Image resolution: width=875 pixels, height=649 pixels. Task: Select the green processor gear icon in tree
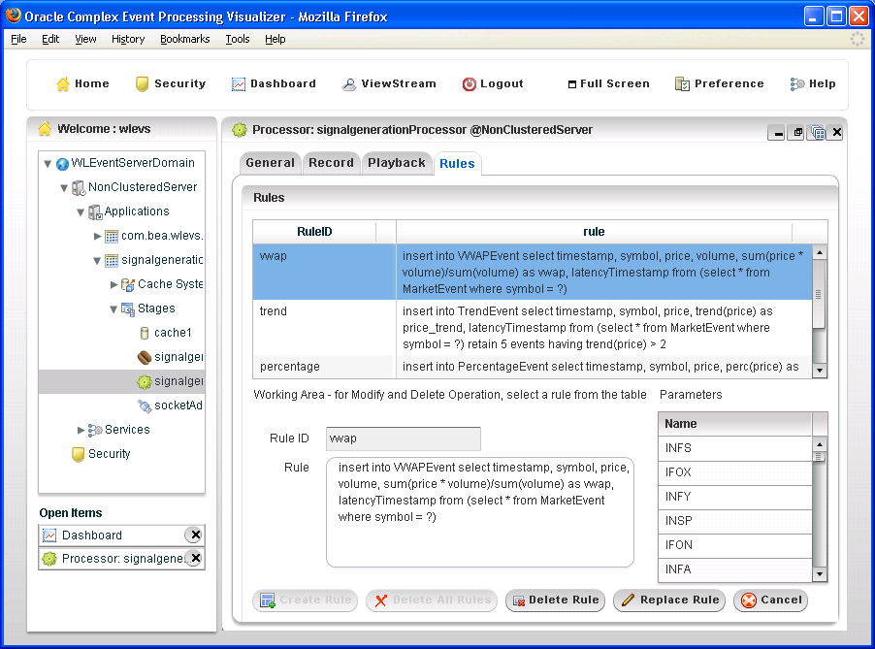click(144, 381)
